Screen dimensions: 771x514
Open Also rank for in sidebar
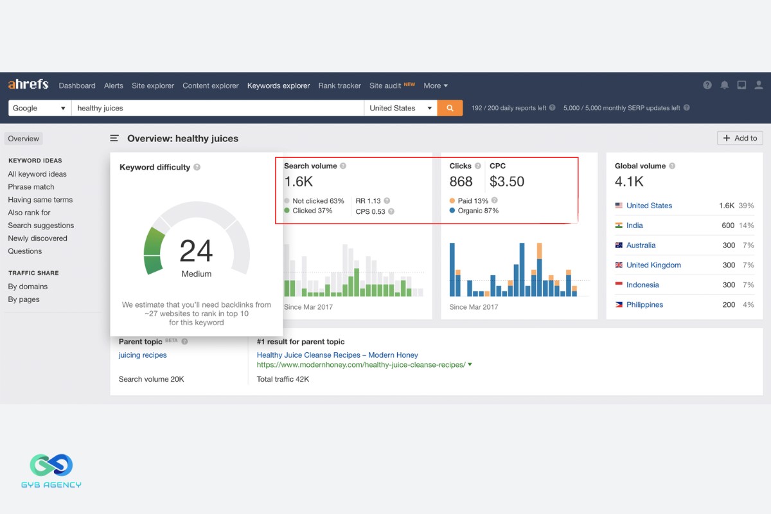point(29,213)
